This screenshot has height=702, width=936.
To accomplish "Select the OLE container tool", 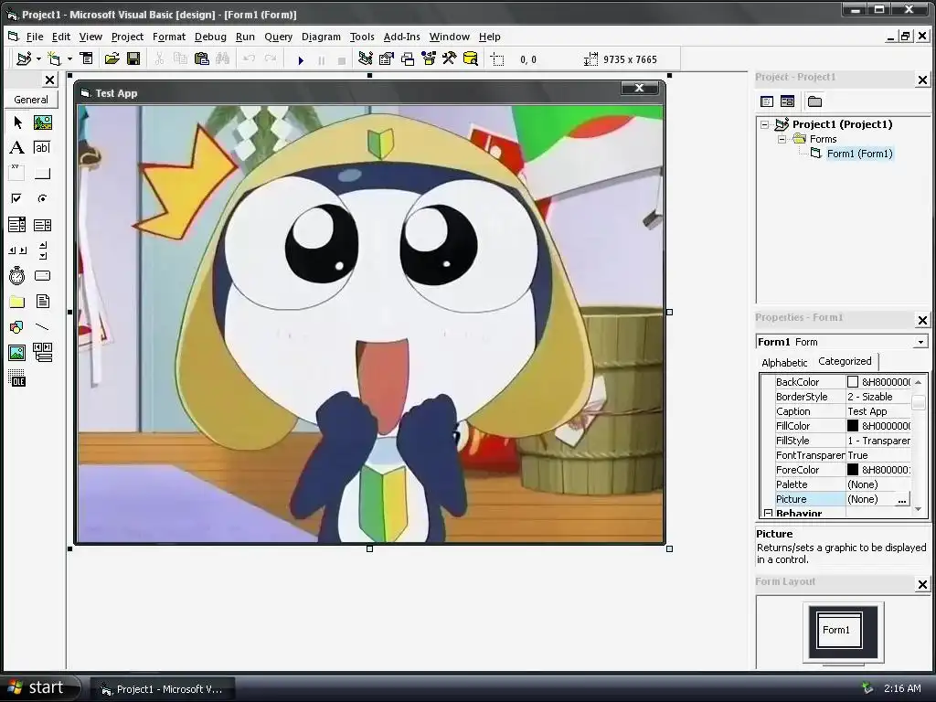I will tap(17, 378).
